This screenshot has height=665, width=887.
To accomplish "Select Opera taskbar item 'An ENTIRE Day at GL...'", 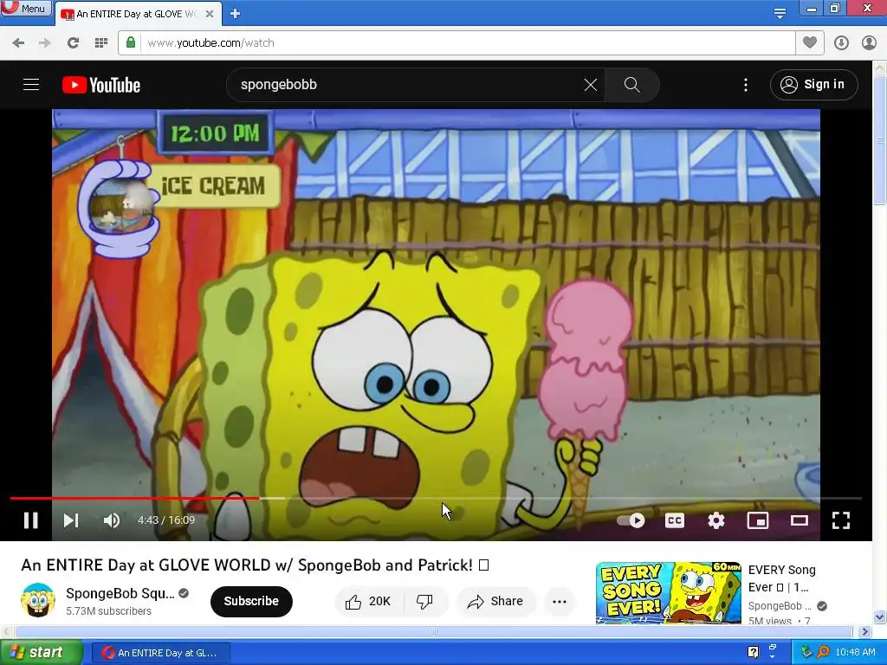I will [160, 653].
